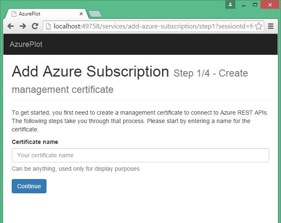
Task: Focus the localhost URL address bar
Action: tap(153, 26)
